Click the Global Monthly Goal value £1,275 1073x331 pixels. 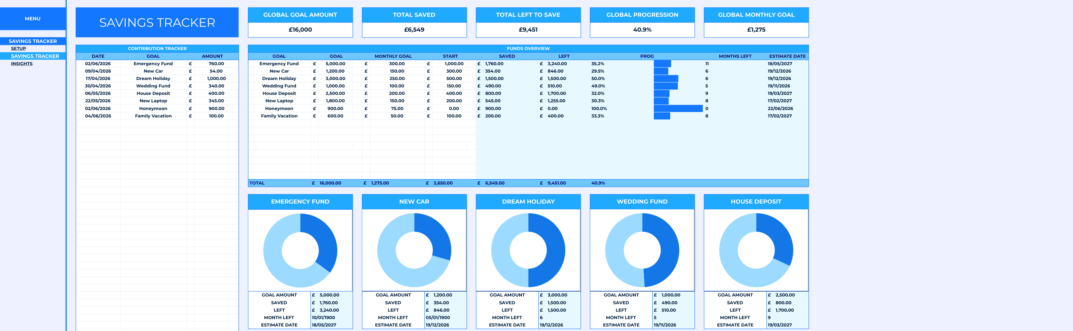pyautogui.click(x=756, y=30)
